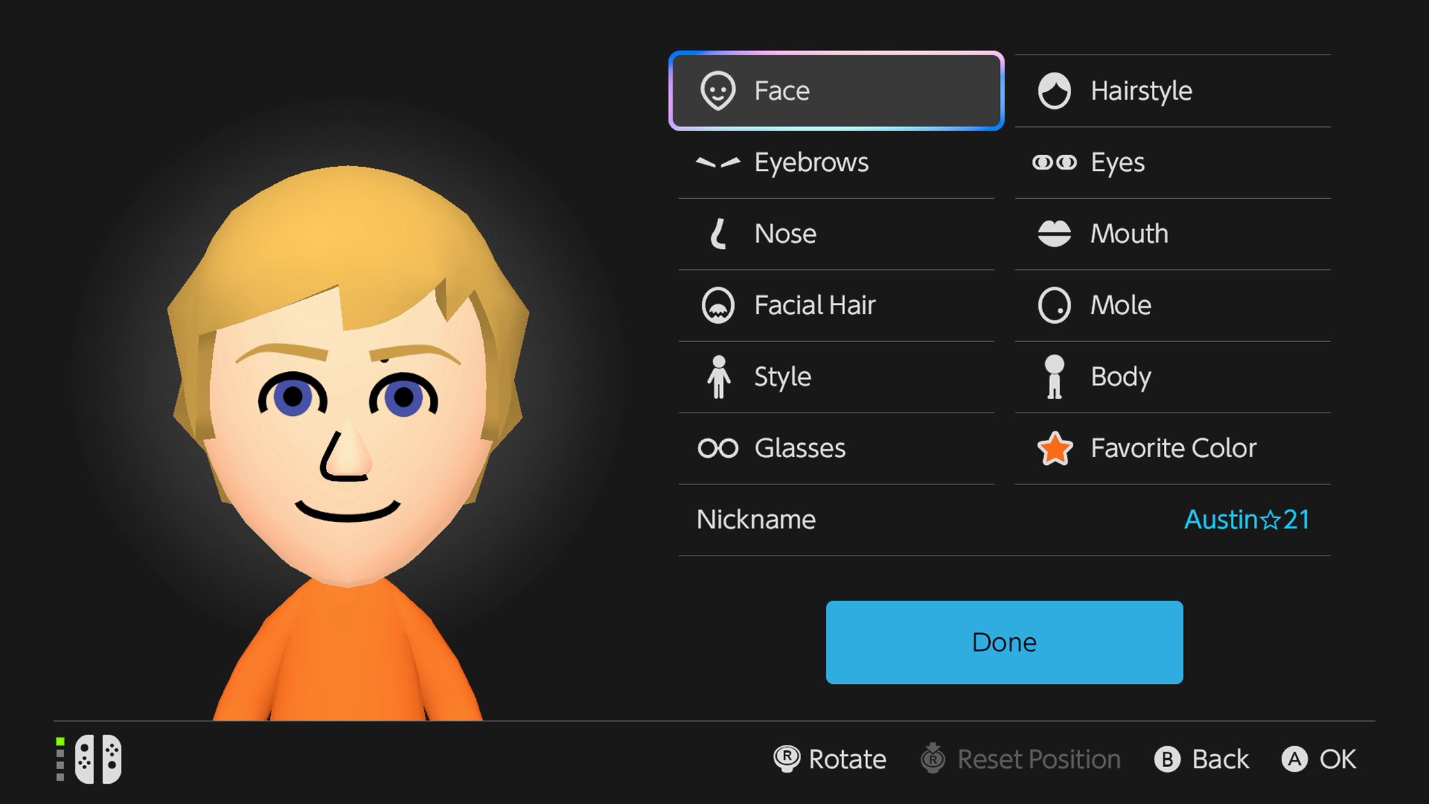
Task: Click the Glasses icon
Action: 720,447
